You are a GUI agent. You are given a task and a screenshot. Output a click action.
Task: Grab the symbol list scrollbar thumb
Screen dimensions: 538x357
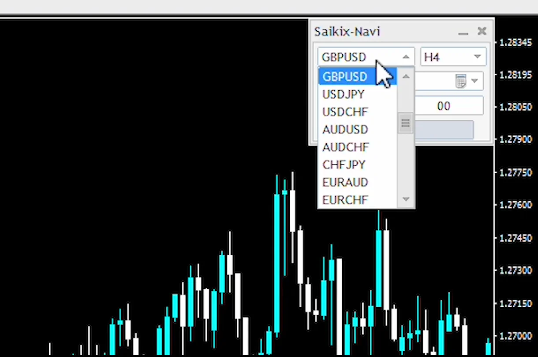pyautogui.click(x=406, y=123)
